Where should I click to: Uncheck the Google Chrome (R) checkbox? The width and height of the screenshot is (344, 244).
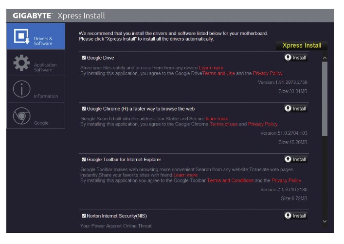point(84,109)
